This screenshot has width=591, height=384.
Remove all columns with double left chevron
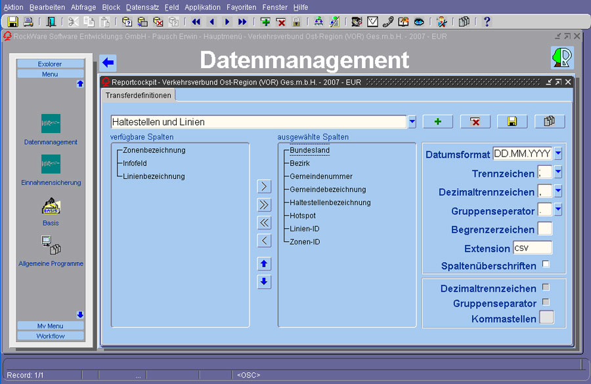point(264,223)
